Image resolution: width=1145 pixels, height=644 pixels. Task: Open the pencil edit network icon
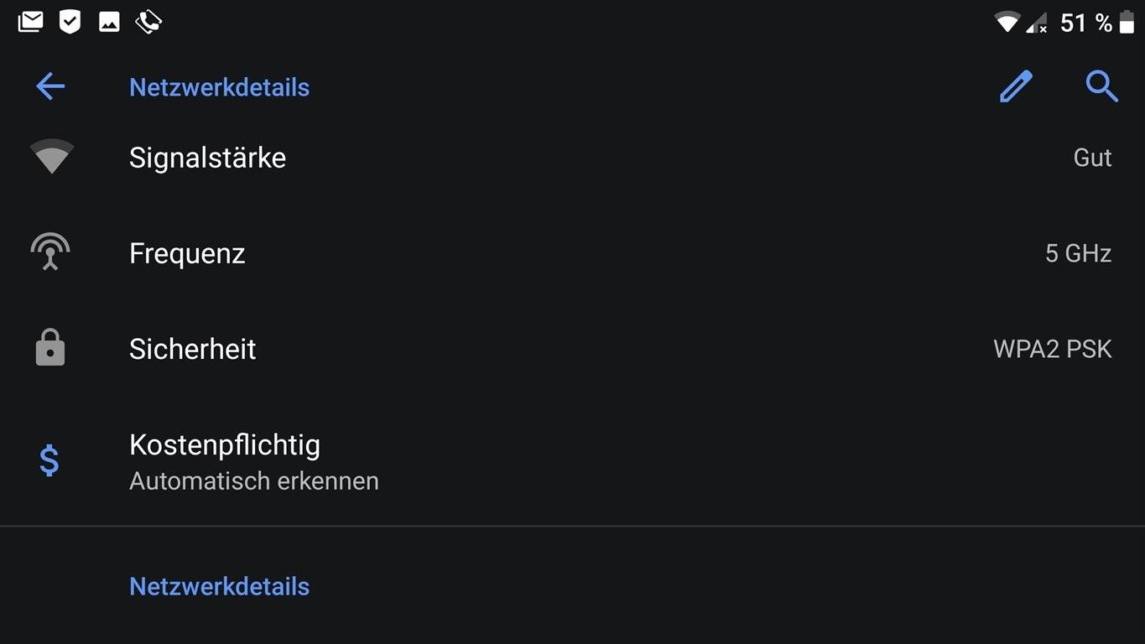[x=1016, y=86]
